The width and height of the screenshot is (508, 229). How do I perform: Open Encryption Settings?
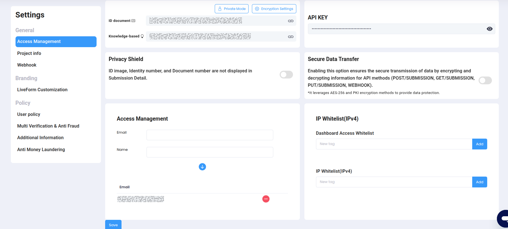tap(274, 9)
